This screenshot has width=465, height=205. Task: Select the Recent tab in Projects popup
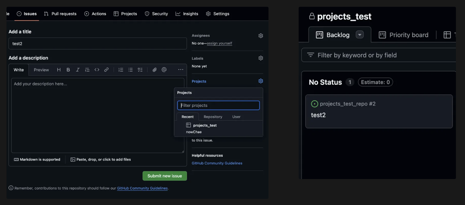[x=187, y=117]
